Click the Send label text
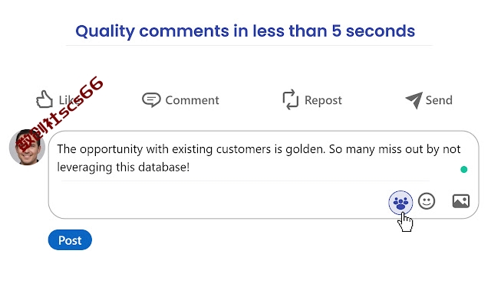This screenshot has height=306, width=491. point(439,100)
